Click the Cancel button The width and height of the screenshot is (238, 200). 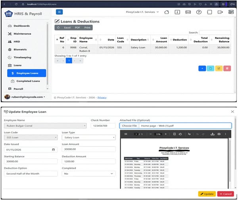tap(226, 194)
